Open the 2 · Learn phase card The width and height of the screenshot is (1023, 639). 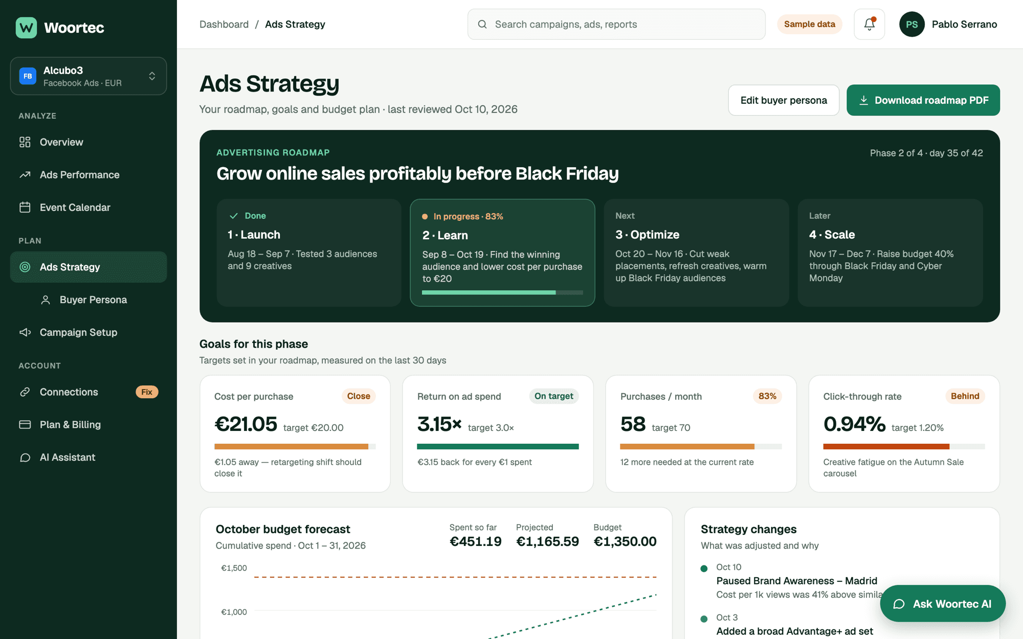pos(502,253)
